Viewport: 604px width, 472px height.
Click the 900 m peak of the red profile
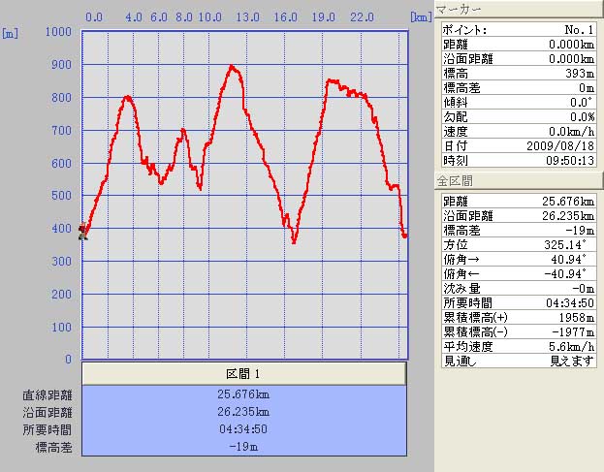[x=231, y=66]
